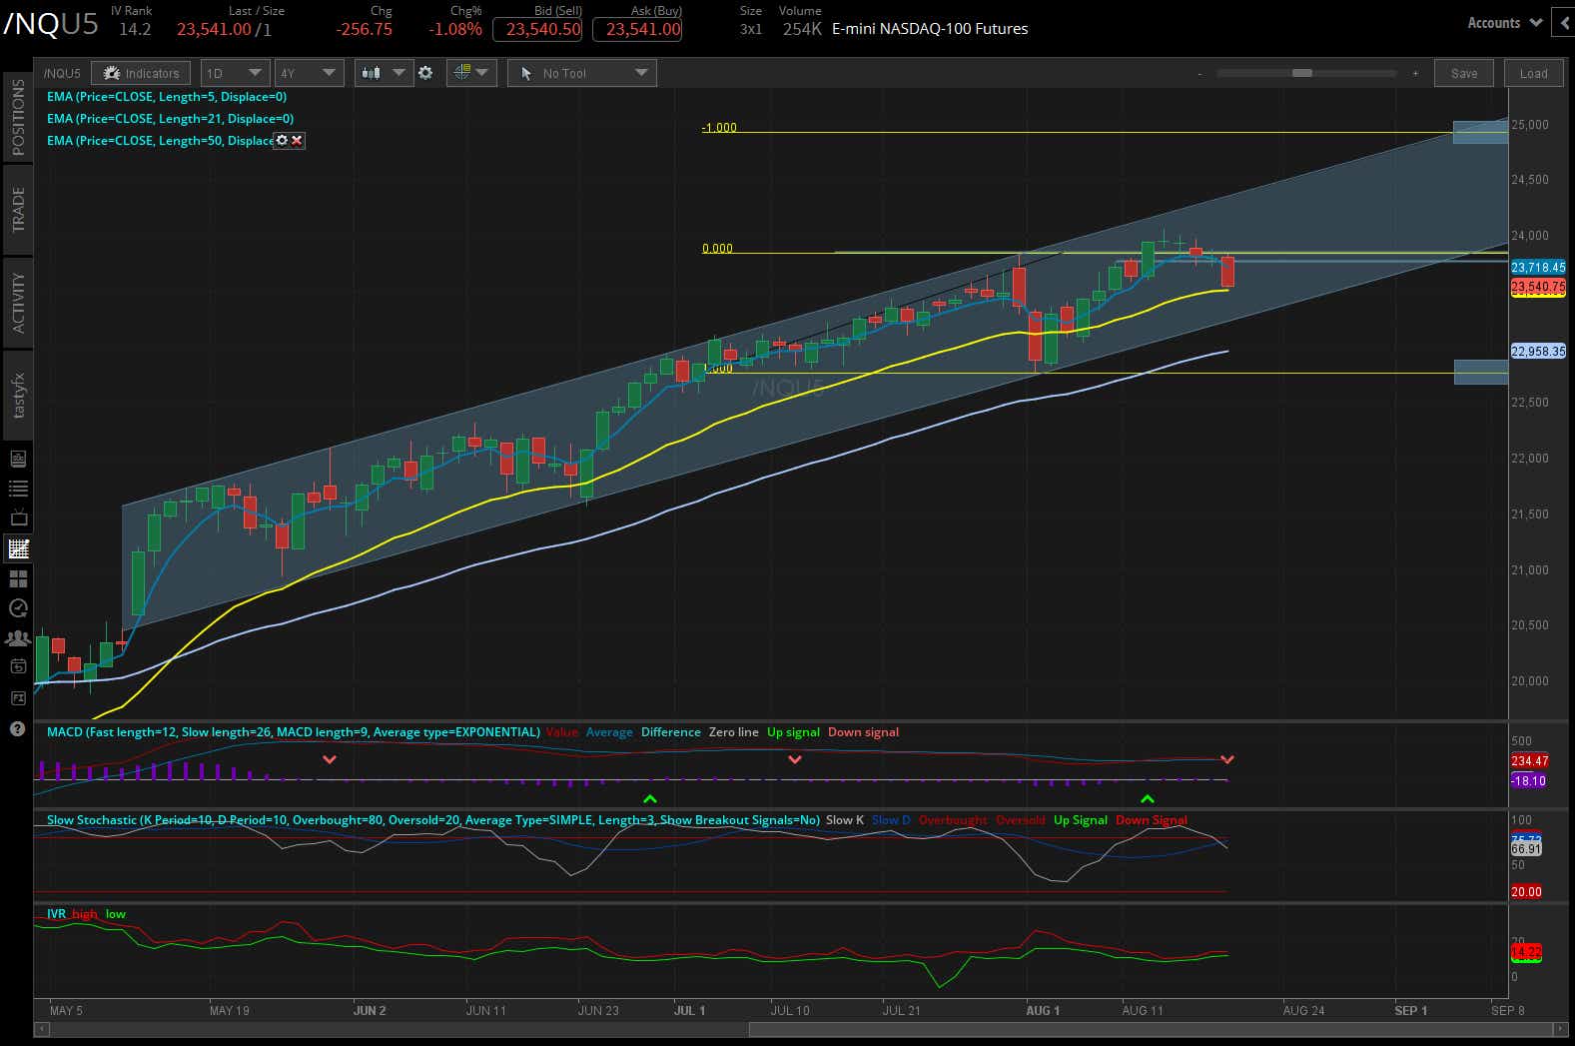The image size is (1575, 1046).
Task: Zoom in with the plus button
Action: (x=1415, y=74)
